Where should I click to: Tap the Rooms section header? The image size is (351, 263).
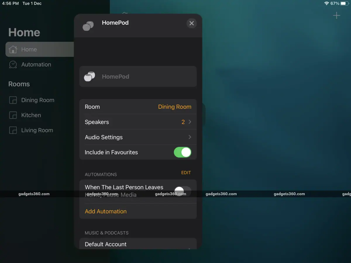coord(19,84)
